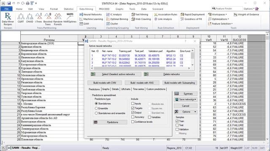The width and height of the screenshot is (270, 151).
Task: Open the GAM module
Action: [84, 24]
